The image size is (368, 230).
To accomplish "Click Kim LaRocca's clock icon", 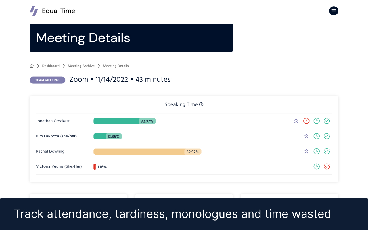I will pos(317,136).
